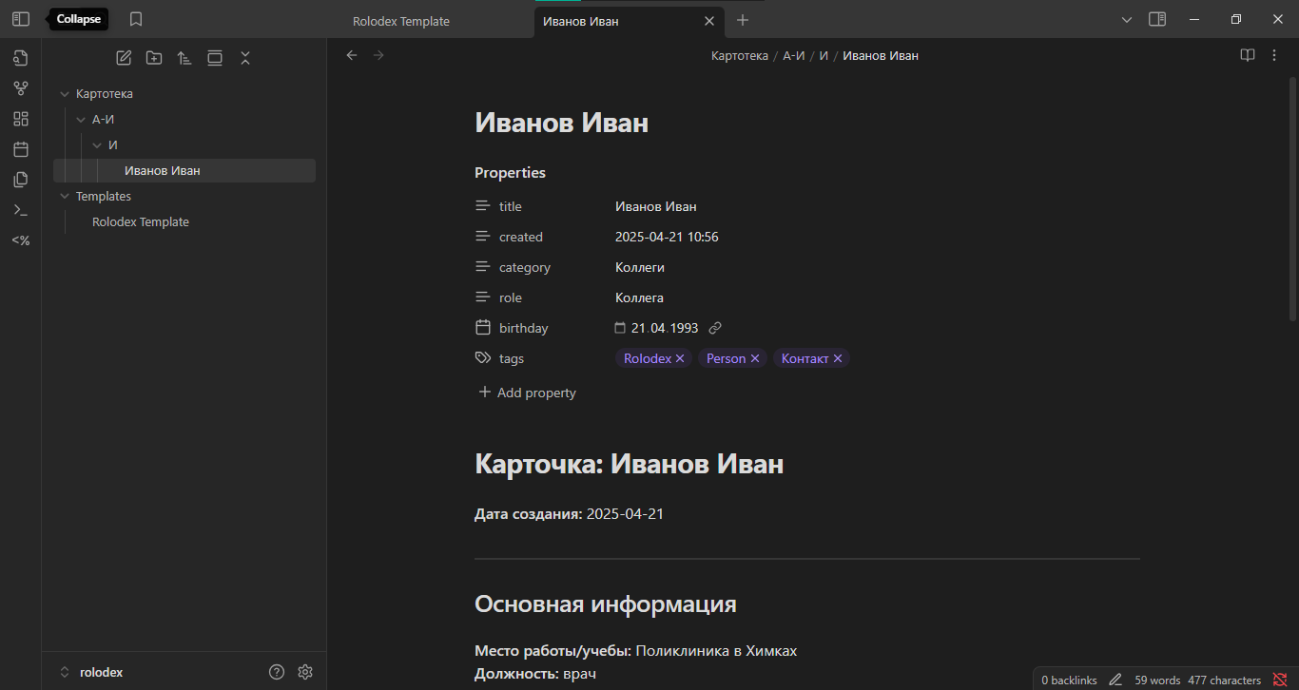Viewport: 1299px width, 690px height.
Task: Click the И breadcrumb
Action: click(824, 55)
